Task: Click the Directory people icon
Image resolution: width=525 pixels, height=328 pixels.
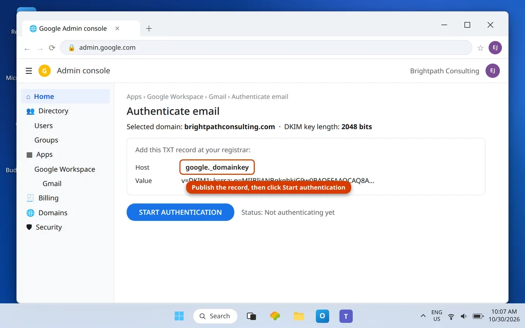Action: [x=30, y=111]
